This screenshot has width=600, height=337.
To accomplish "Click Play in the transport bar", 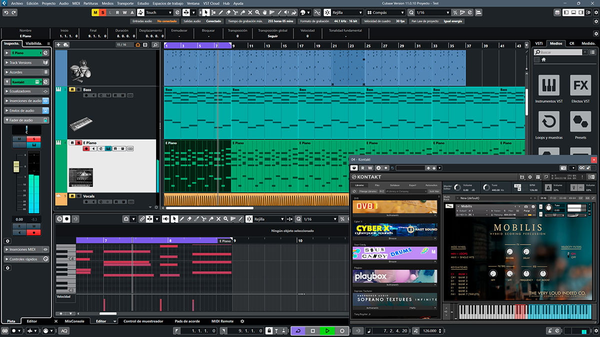I will coord(327,331).
